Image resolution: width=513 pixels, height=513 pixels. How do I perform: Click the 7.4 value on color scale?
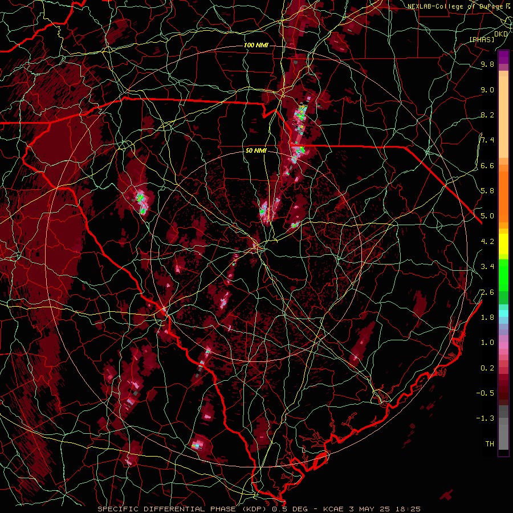pos(487,140)
